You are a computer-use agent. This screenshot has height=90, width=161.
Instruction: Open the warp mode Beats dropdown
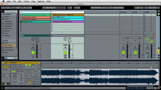pyautogui.click(x=28, y=76)
